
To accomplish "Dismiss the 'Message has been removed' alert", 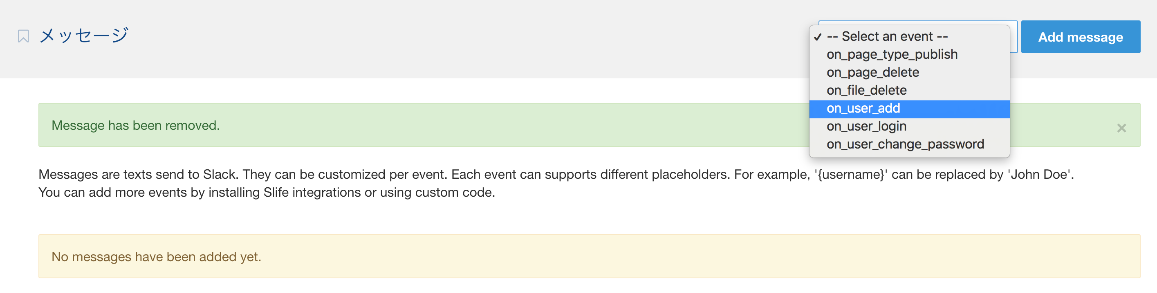I will 1121,128.
